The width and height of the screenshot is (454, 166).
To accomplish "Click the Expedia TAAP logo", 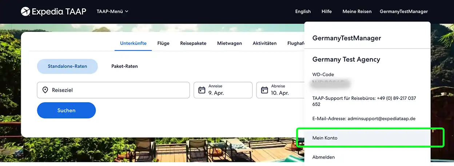I will (53, 11).
